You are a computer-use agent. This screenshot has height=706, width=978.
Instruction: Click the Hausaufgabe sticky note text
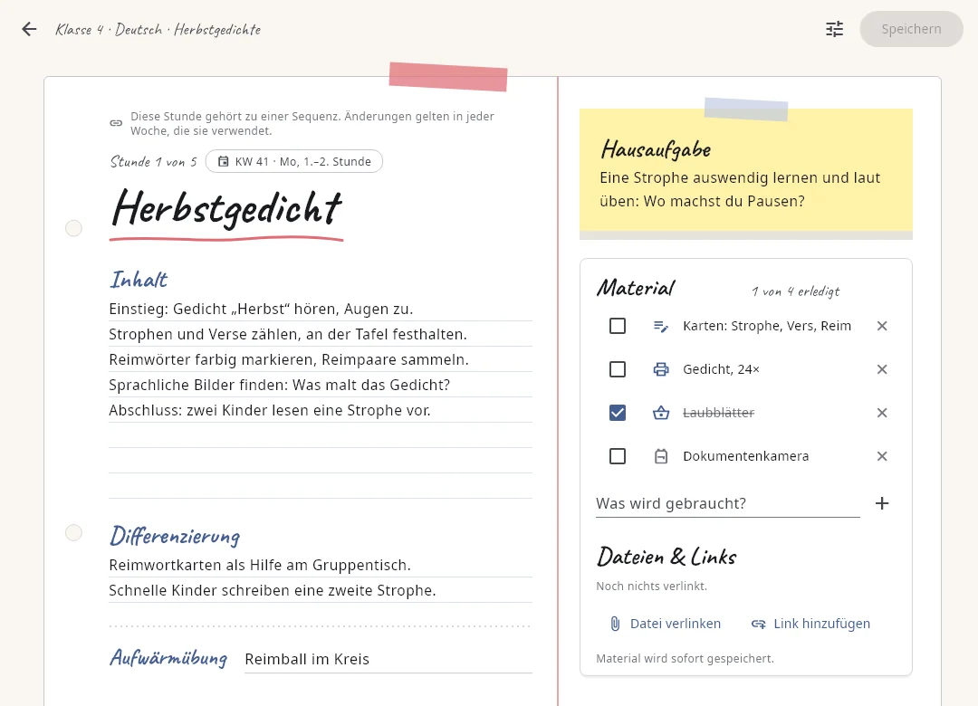(740, 189)
